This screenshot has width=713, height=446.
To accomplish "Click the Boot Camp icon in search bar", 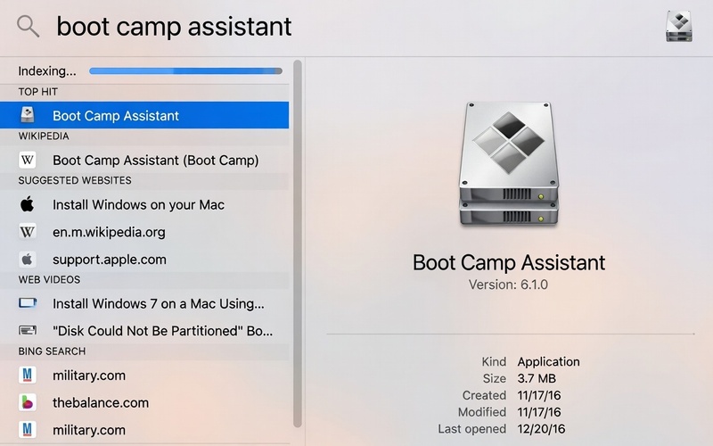I will pyautogui.click(x=679, y=27).
